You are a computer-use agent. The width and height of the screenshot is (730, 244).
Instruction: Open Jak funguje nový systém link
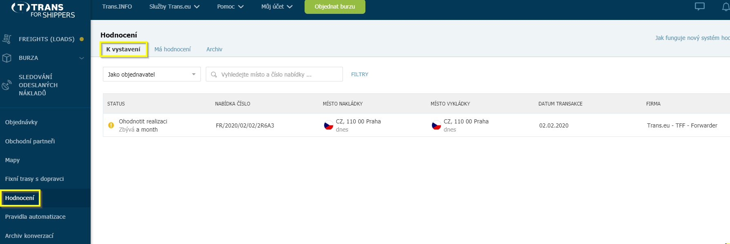(692, 38)
